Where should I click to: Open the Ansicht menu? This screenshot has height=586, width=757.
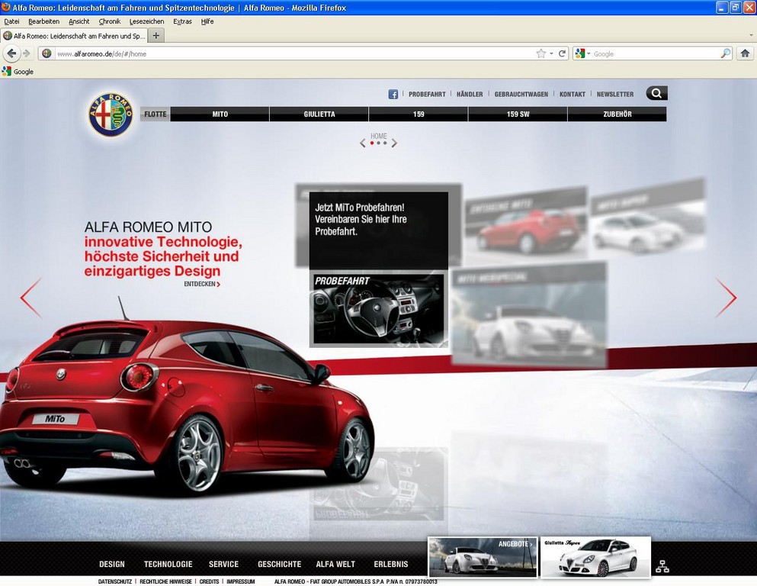click(x=79, y=21)
